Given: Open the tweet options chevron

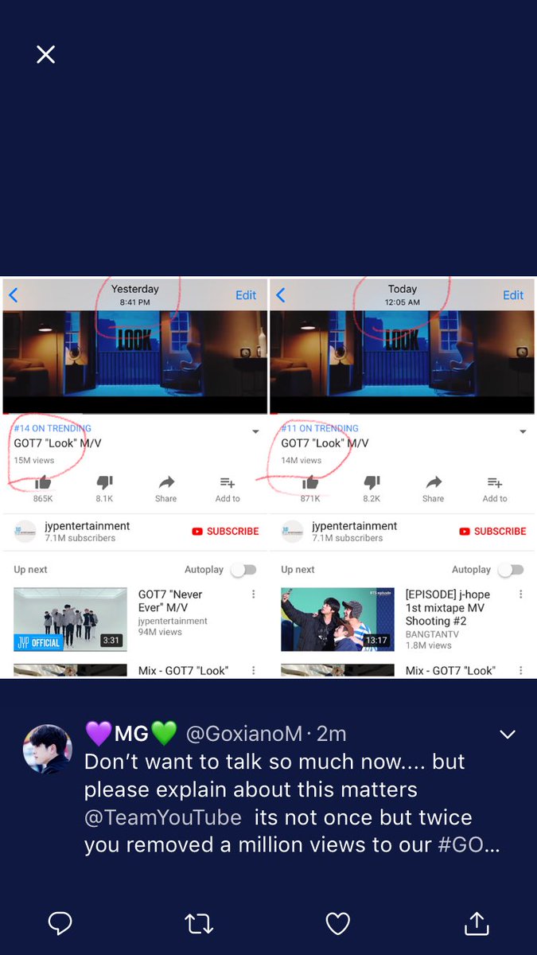Looking at the screenshot, I should 508,735.
